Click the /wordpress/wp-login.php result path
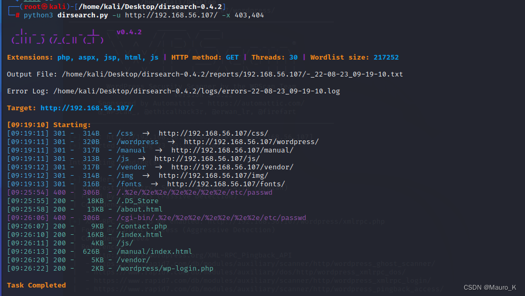Screen dimensions: 525x296 coord(165,268)
